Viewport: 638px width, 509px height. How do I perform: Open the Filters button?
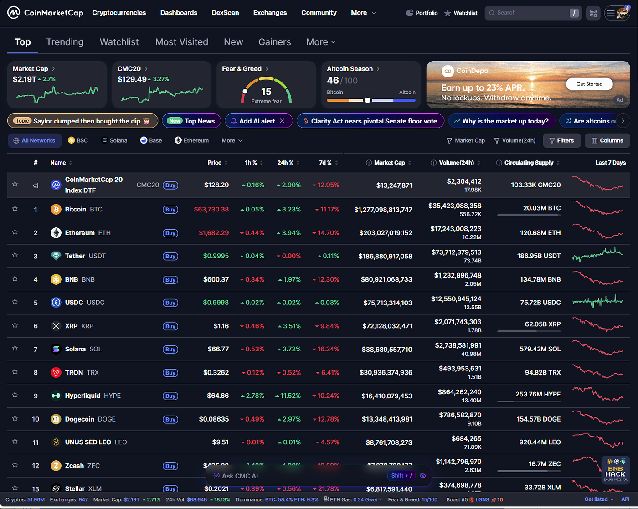pos(561,140)
